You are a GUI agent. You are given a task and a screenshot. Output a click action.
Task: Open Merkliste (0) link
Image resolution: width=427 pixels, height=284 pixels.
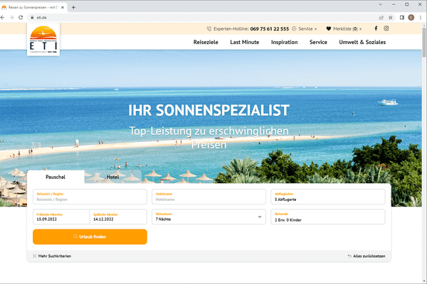(x=347, y=28)
